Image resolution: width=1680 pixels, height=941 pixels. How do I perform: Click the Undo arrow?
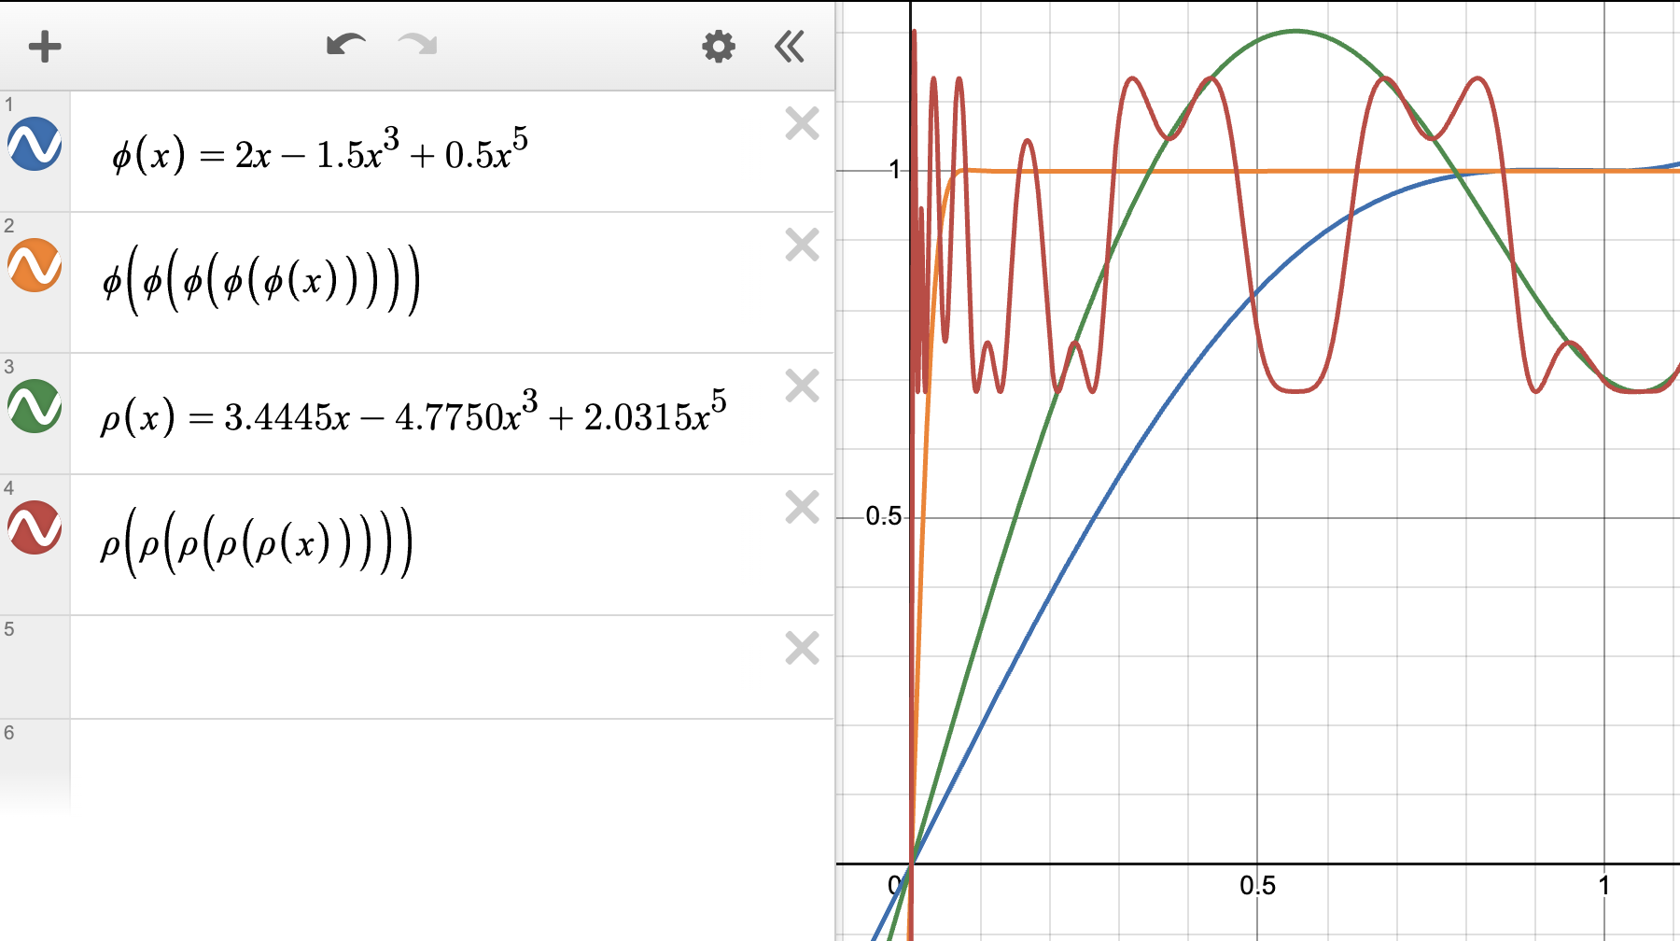(x=346, y=43)
